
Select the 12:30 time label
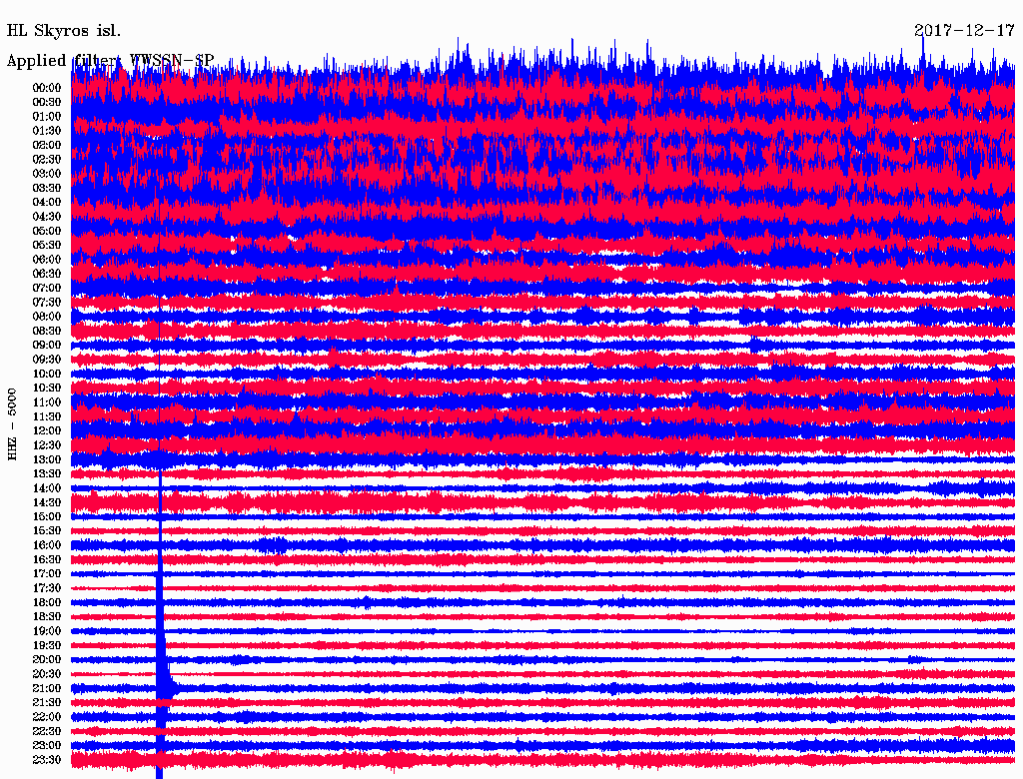pyautogui.click(x=47, y=445)
